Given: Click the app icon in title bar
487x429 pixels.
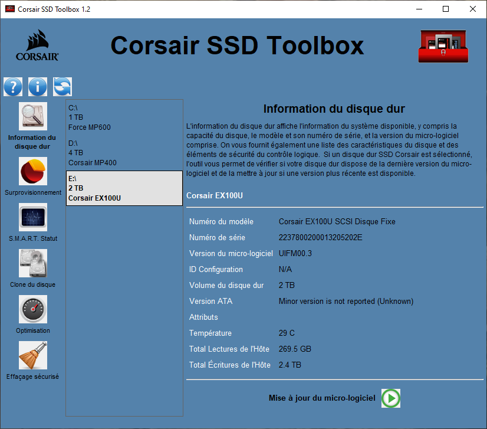Looking at the screenshot, I should coord(10,9).
